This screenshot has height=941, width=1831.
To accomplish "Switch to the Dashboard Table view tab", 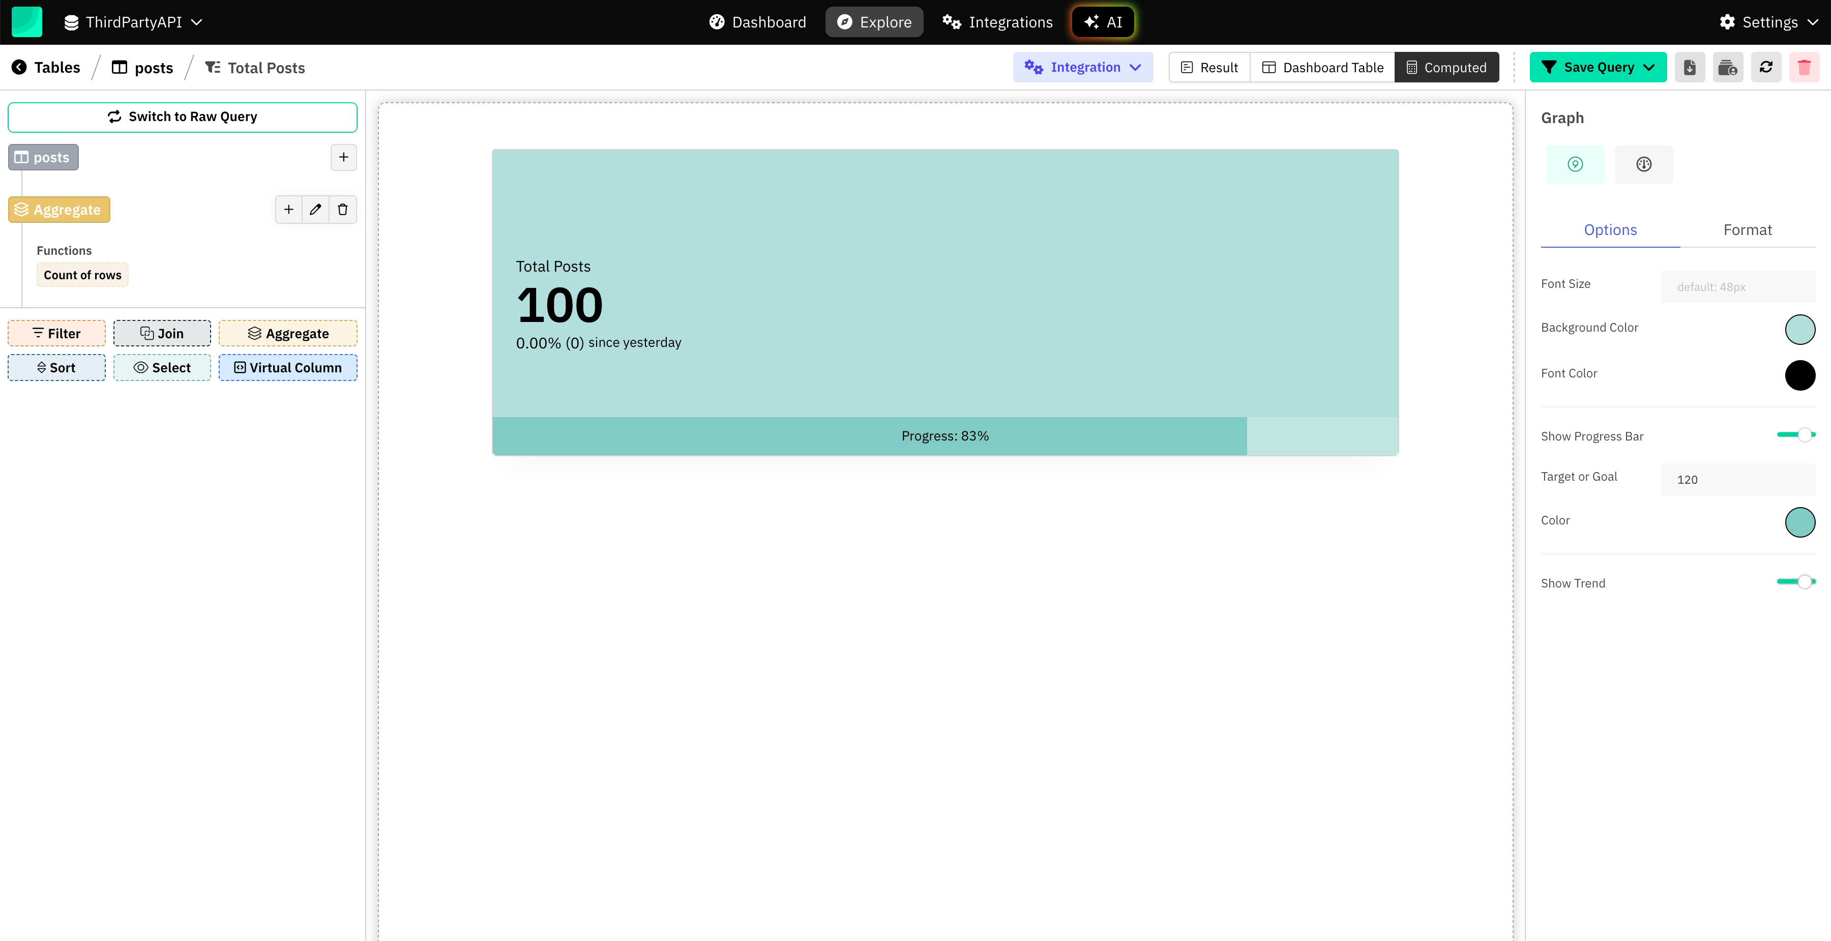I will 1322,68.
